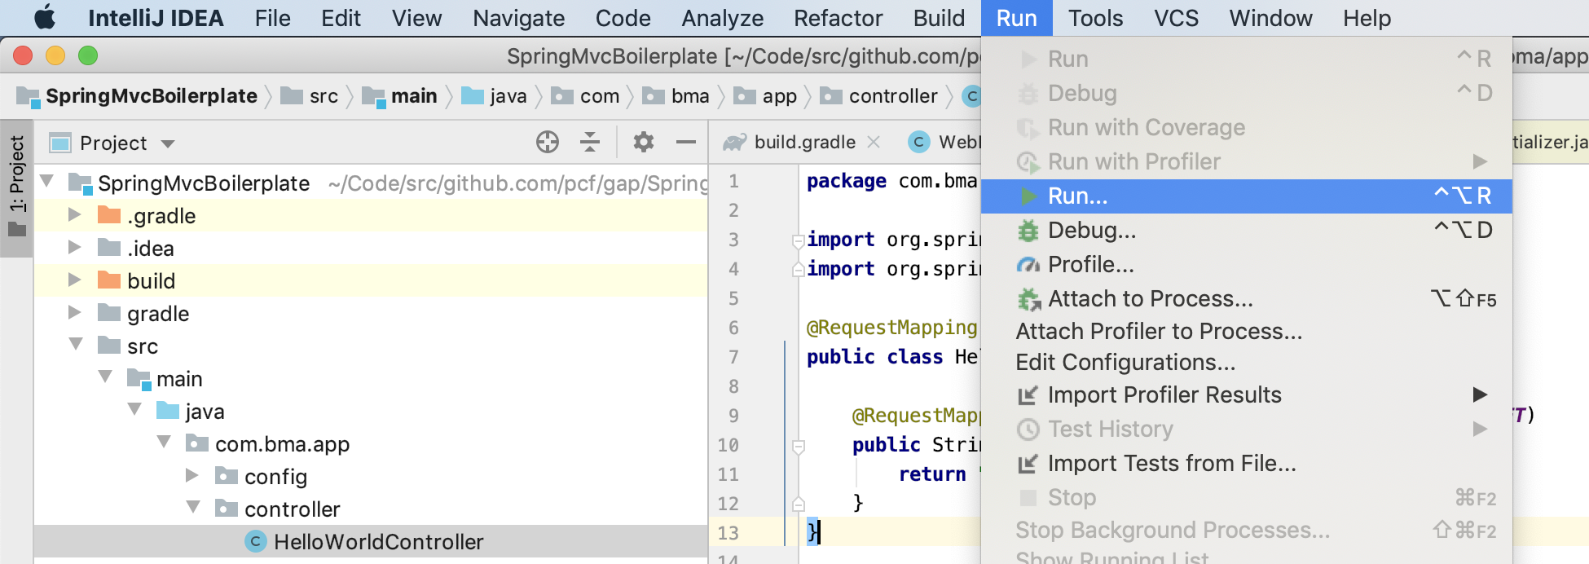The height and width of the screenshot is (564, 1589).
Task: Open the Navigate menu
Action: pos(518,18)
